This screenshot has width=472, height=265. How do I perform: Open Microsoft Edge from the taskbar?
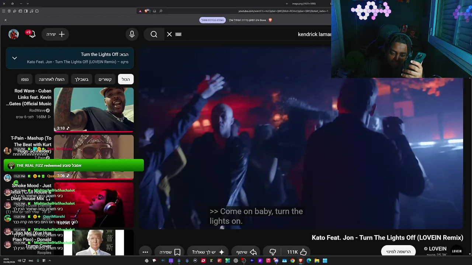click(309, 261)
